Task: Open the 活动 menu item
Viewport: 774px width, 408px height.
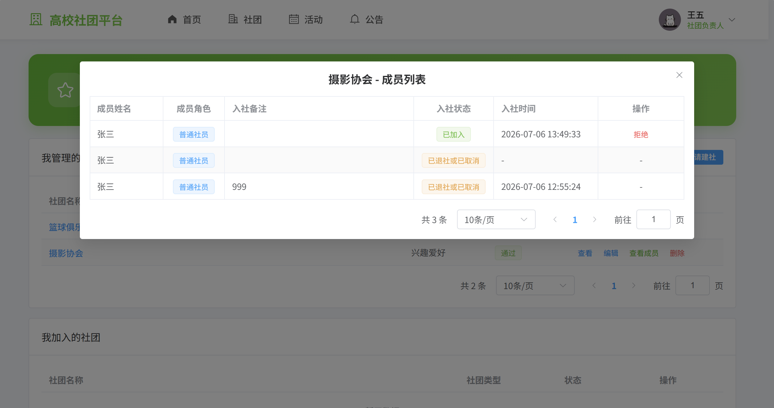Action: click(x=306, y=20)
